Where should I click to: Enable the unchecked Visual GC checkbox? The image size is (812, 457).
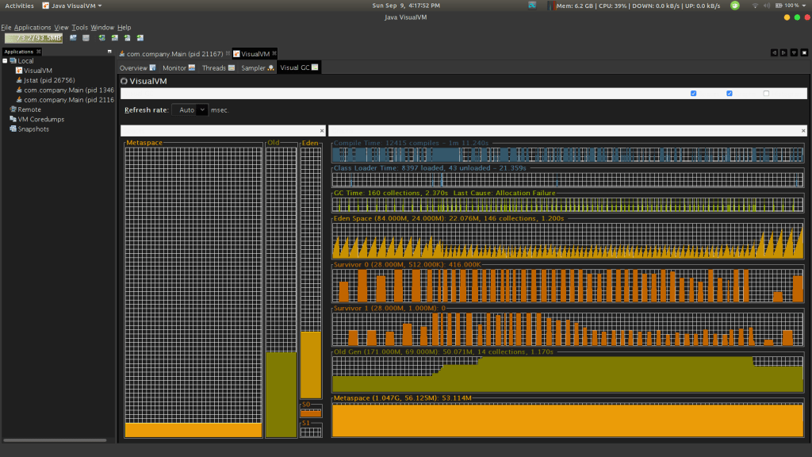(766, 94)
